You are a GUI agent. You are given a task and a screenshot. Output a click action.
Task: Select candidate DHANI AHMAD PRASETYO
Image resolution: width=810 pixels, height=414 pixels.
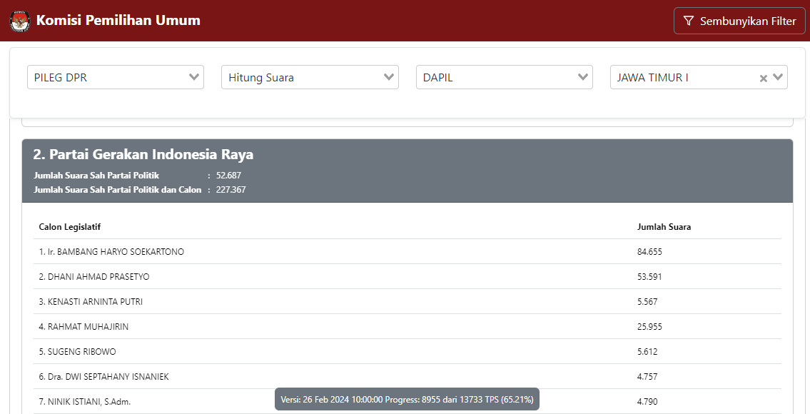94,277
